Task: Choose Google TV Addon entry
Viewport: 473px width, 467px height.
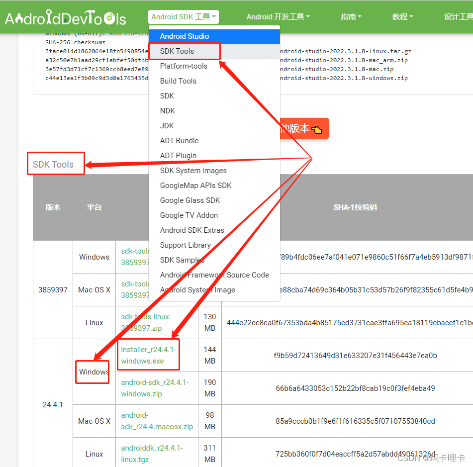Action: click(x=214, y=215)
